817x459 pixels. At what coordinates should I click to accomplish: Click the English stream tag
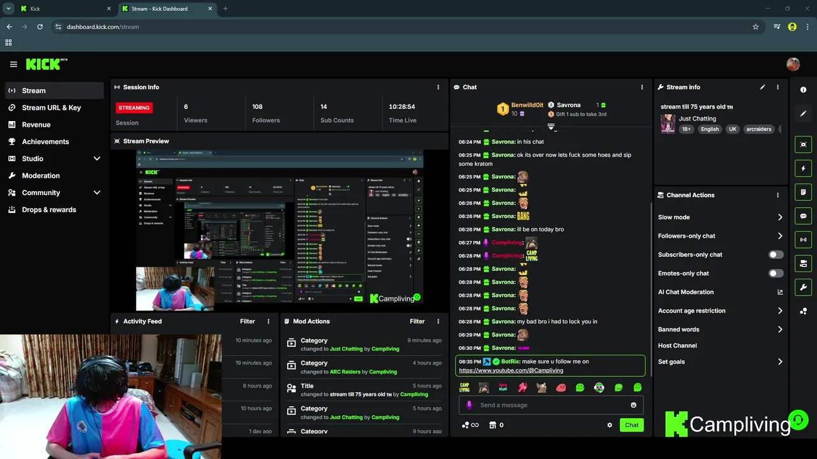coord(709,129)
